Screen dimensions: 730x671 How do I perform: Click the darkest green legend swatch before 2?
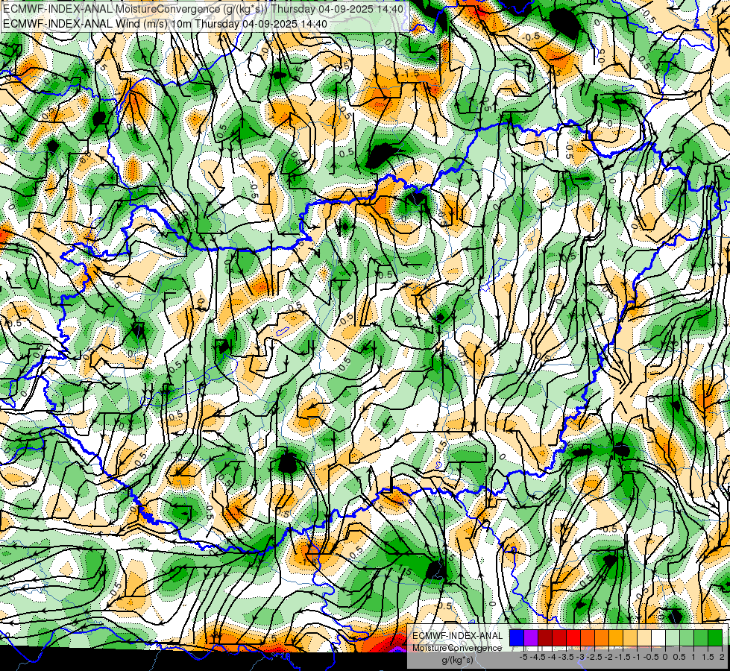point(715,637)
